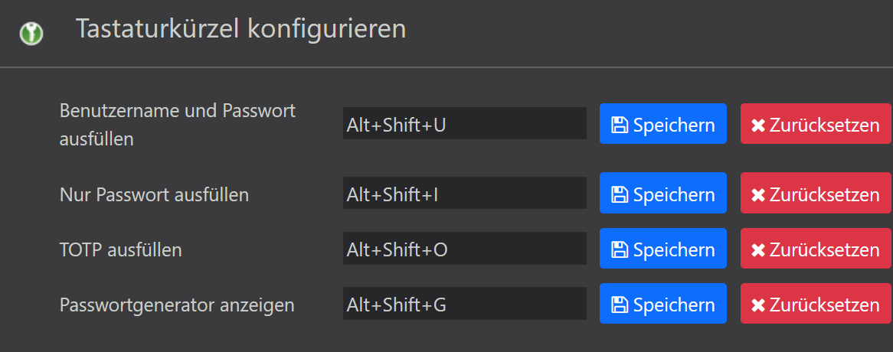The height and width of the screenshot is (352, 893).
Task: Click the Passwortgenerator anzeigen label
Action: [x=177, y=305]
